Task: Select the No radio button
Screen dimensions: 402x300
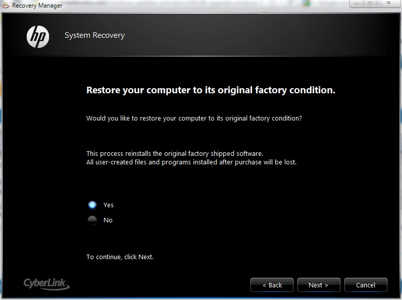Action: click(x=92, y=220)
